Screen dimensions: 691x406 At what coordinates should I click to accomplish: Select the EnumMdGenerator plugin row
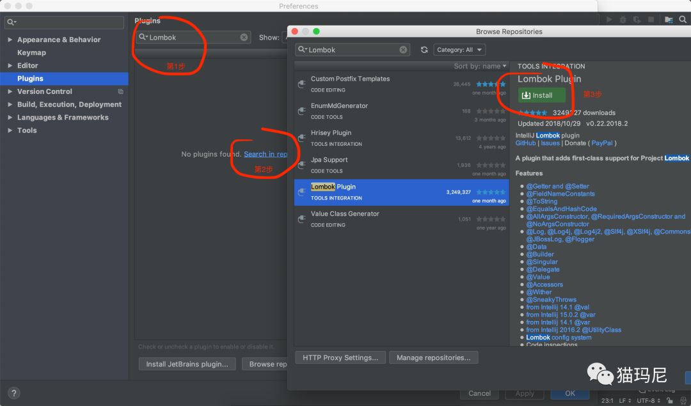(401, 111)
